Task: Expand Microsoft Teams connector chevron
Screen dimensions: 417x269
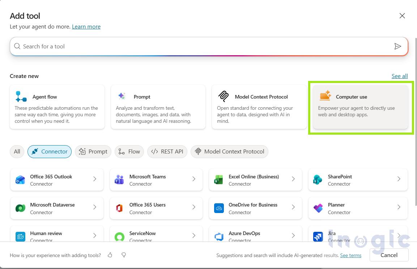Action: point(194,179)
